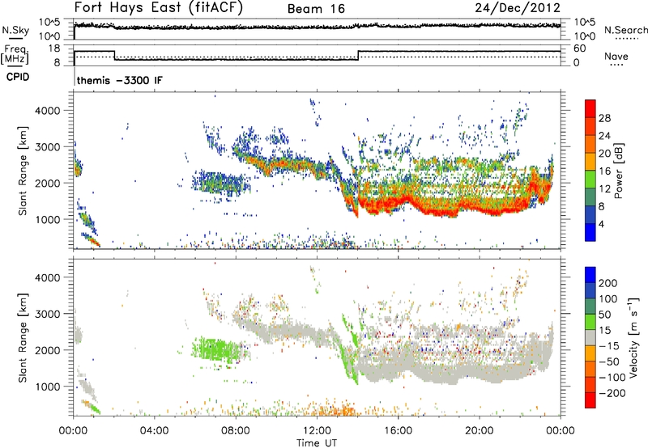Click the "12:00" time tick label

point(317,431)
